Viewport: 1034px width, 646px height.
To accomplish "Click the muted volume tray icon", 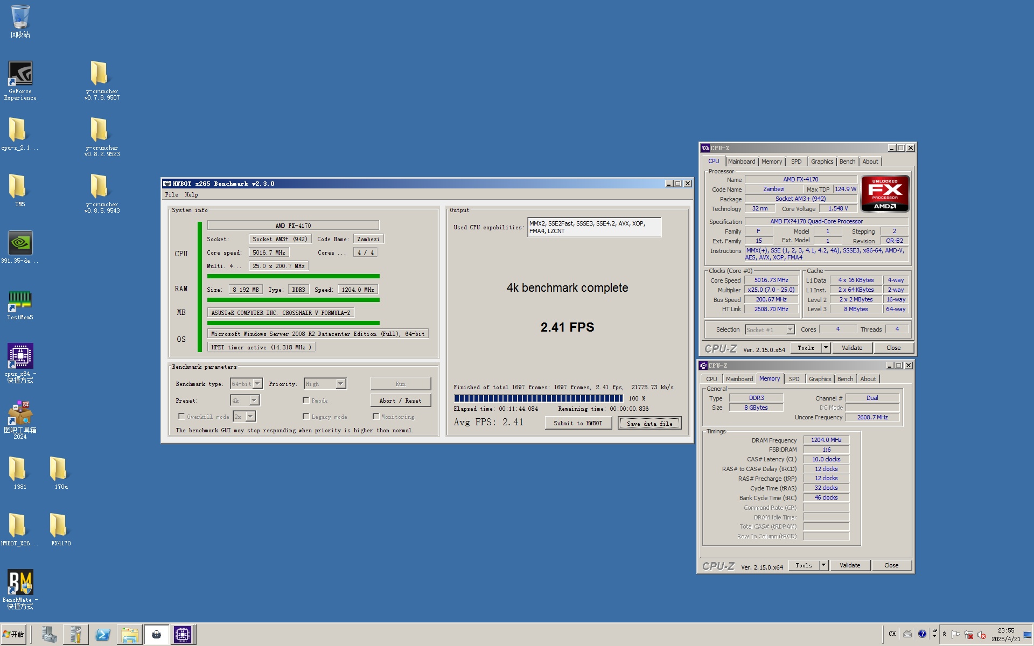I will click(x=982, y=635).
